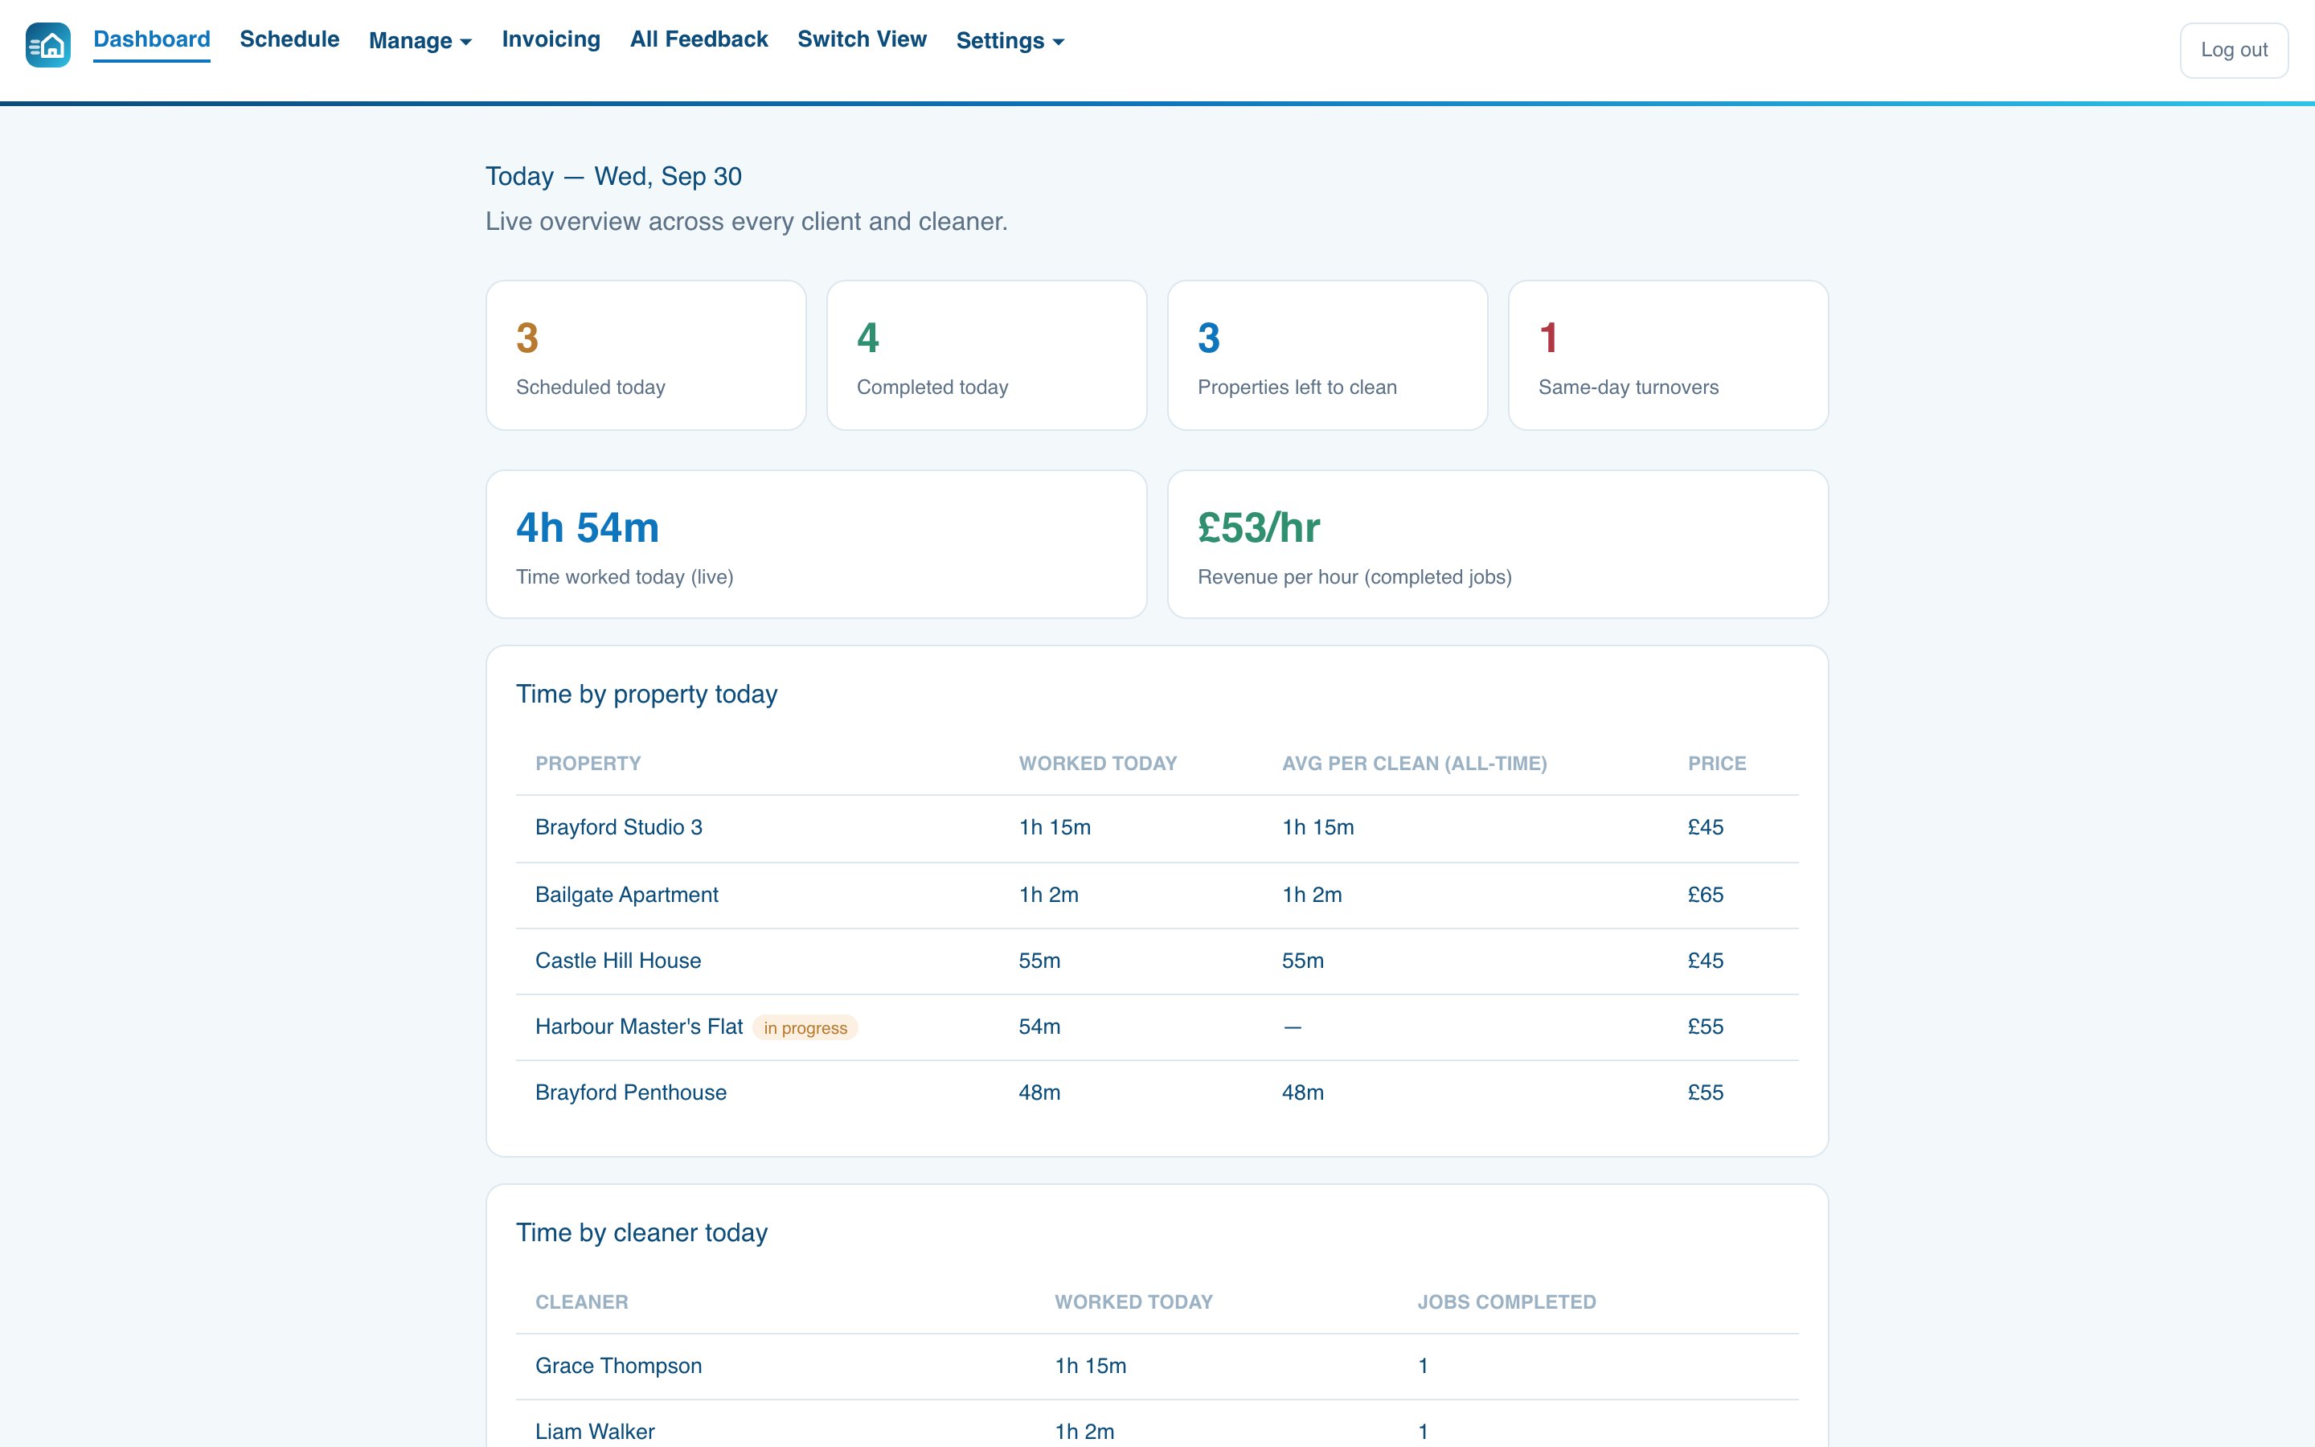The height and width of the screenshot is (1447, 2315).
Task: Click the £53/hr revenue value
Action: coord(1259,528)
